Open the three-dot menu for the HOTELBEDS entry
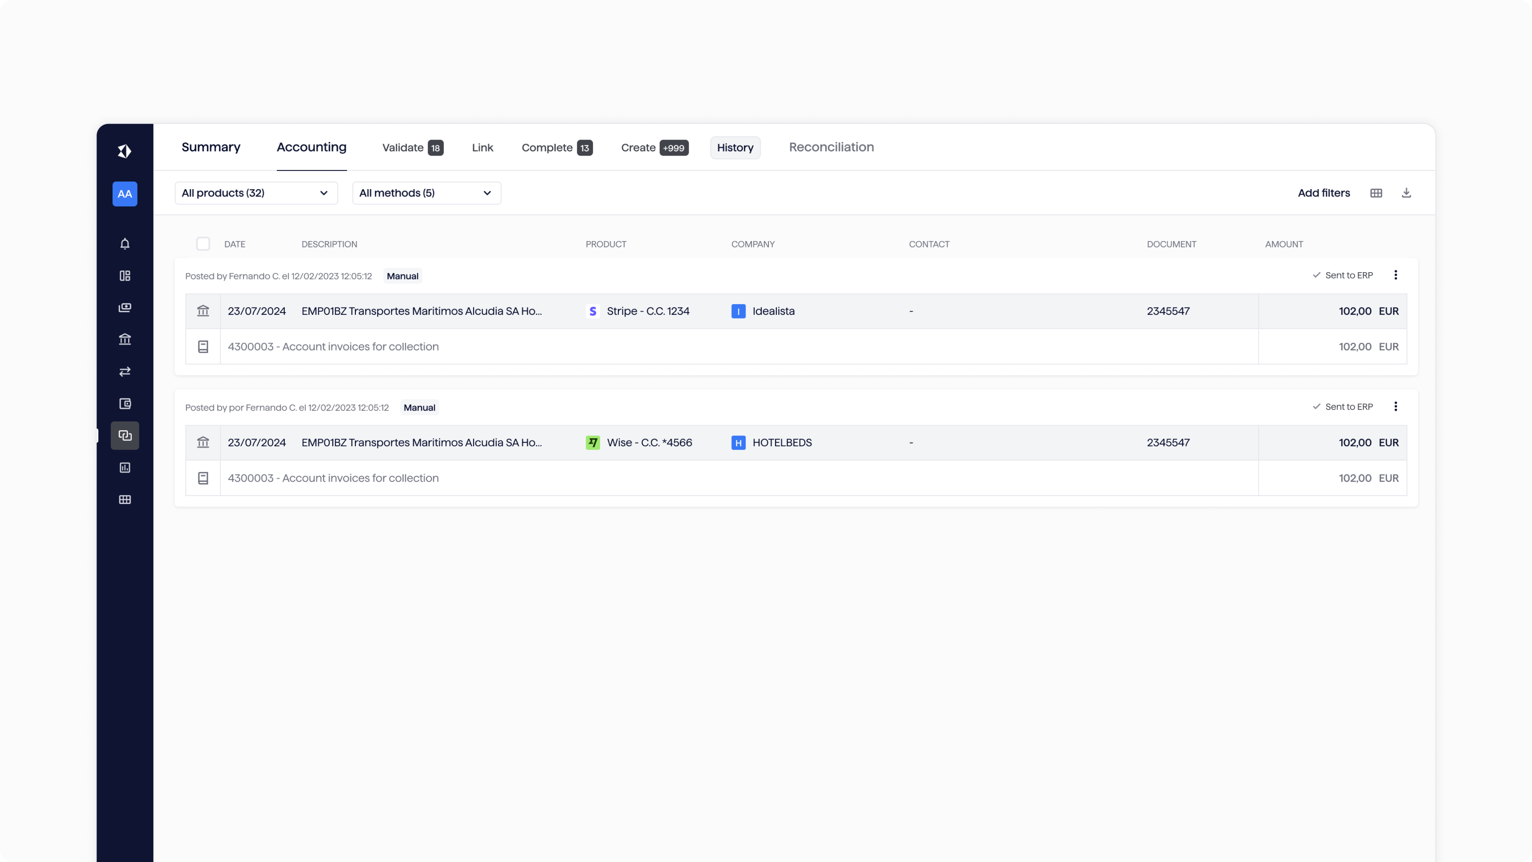Image resolution: width=1532 pixels, height=862 pixels. 1395,406
